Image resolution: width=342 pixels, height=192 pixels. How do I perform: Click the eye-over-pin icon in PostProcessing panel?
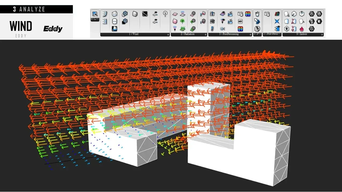click(x=223, y=21)
